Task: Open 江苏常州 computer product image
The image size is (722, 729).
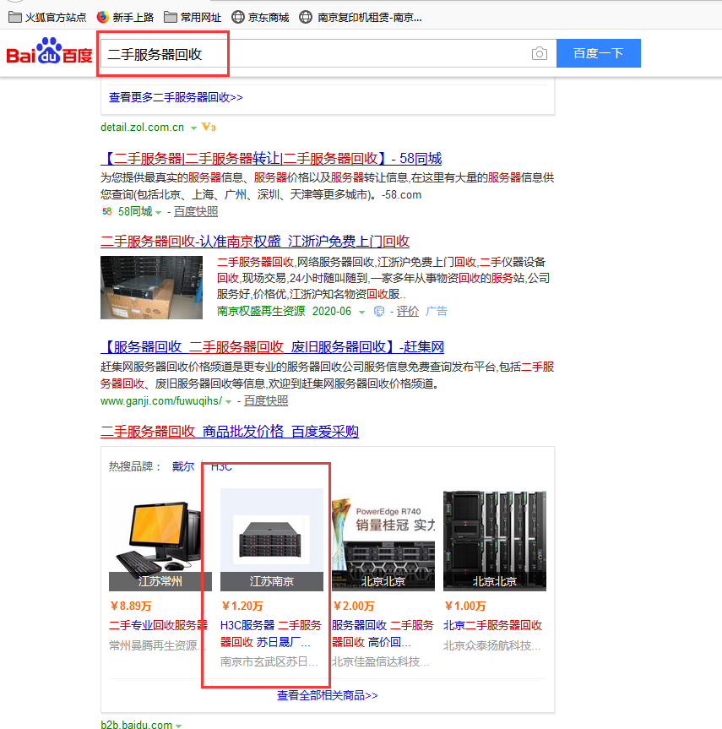Action: (x=160, y=539)
